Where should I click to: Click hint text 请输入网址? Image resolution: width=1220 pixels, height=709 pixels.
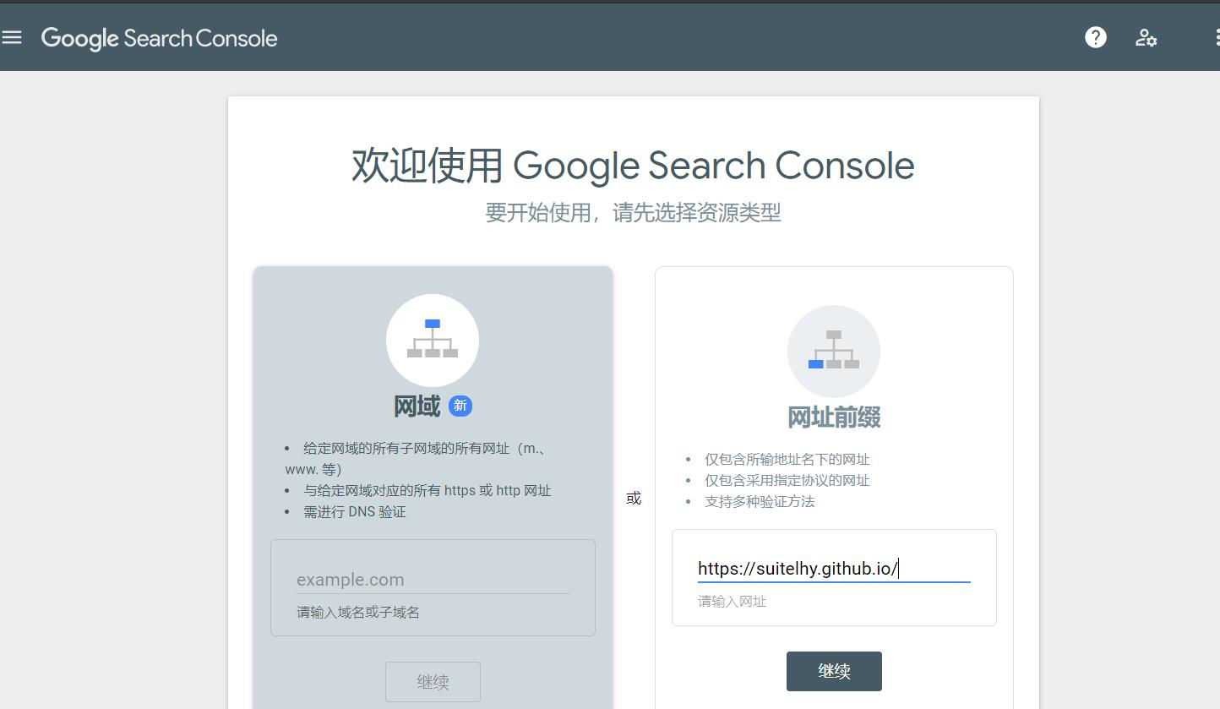pyautogui.click(x=732, y=602)
